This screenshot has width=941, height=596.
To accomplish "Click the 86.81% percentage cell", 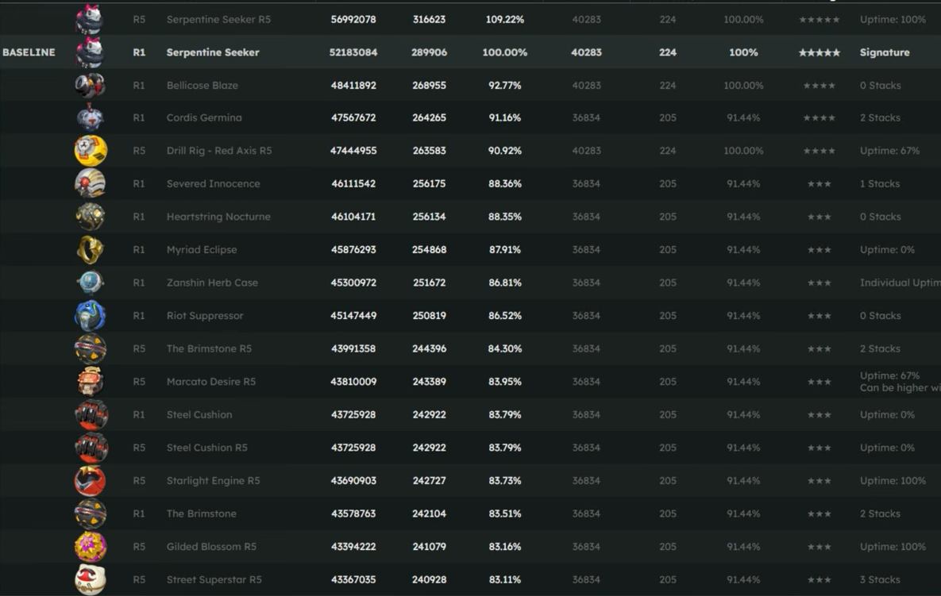I will (505, 283).
